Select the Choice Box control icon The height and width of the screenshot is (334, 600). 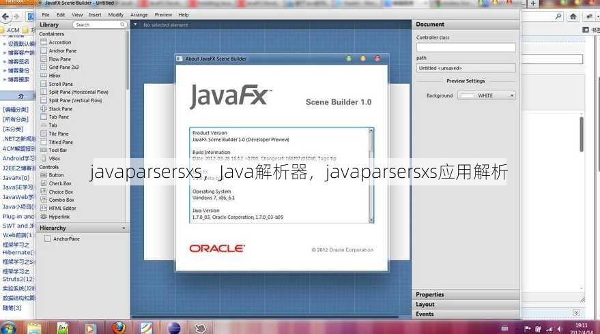pos(44,192)
